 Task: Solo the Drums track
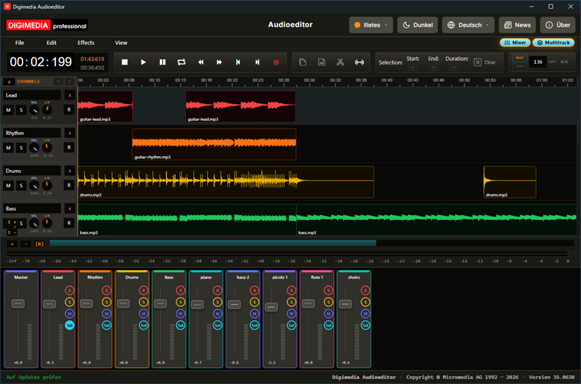21,186
